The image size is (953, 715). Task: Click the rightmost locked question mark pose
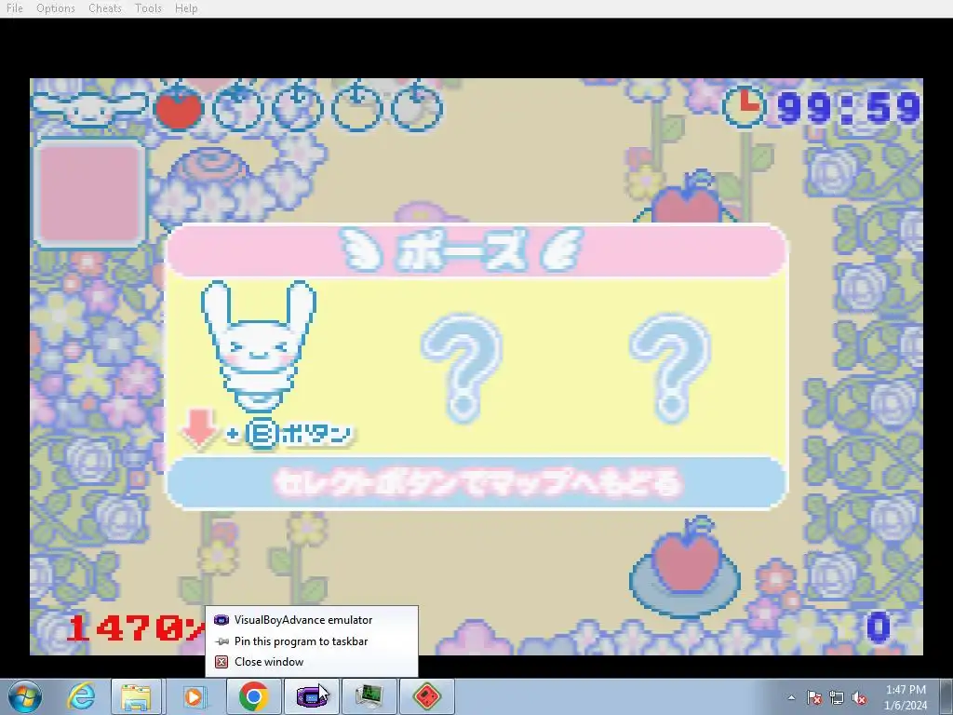(670, 369)
